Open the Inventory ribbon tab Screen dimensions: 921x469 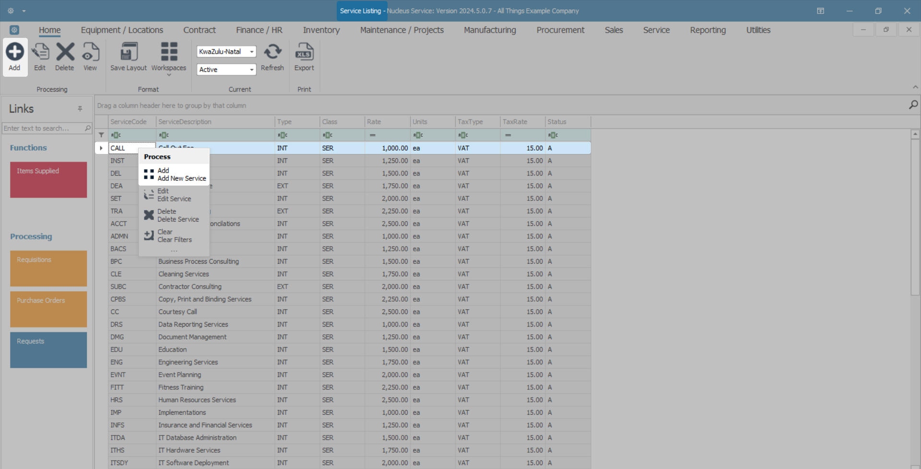pyautogui.click(x=321, y=30)
